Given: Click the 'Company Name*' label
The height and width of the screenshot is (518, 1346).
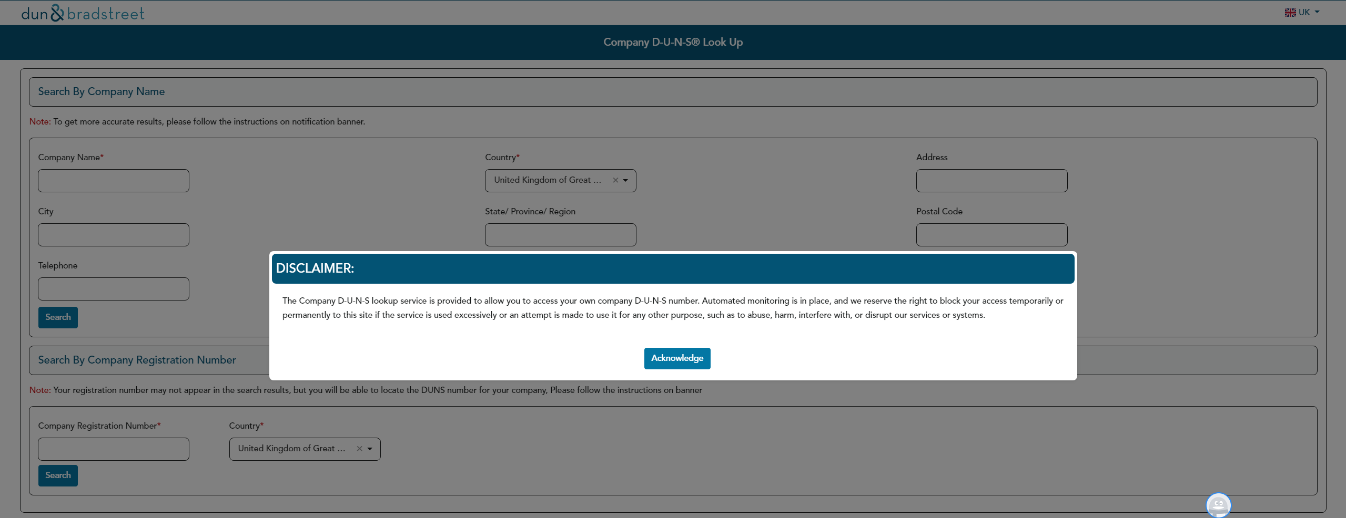Looking at the screenshot, I should (71, 157).
